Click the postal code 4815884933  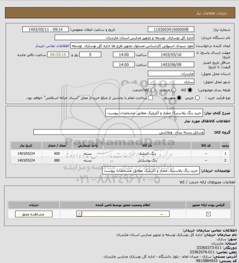point(207,261)
